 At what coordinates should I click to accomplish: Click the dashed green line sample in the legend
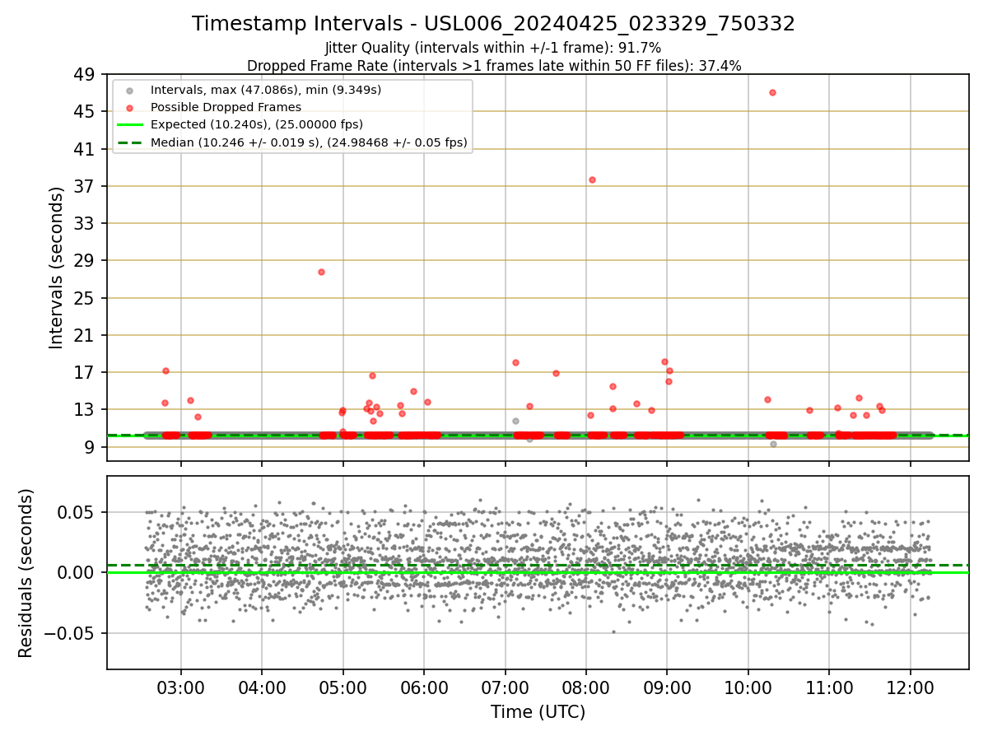click(x=130, y=142)
